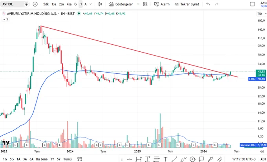The height and width of the screenshot is (162, 267).
Task: Switch to the 2sa interval
Action: [62, 4]
